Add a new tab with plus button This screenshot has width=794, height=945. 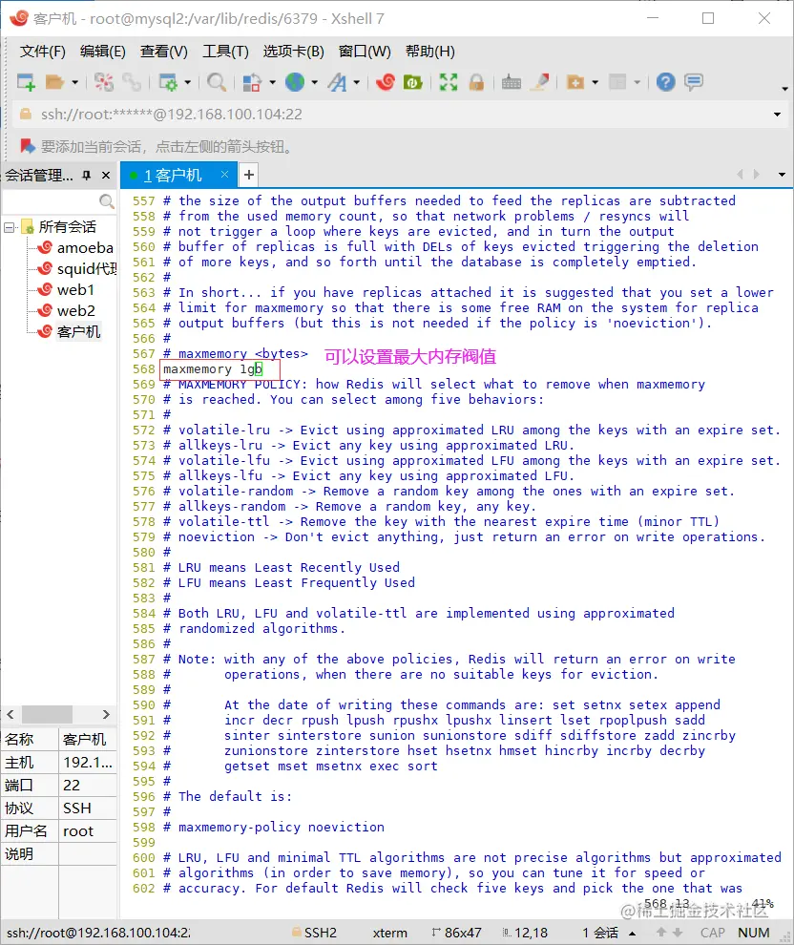(x=249, y=176)
